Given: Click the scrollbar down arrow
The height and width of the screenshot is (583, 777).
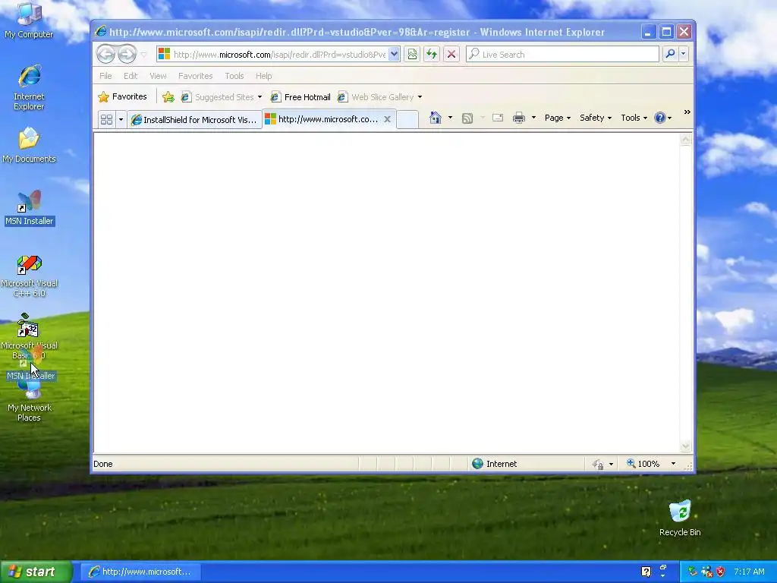Looking at the screenshot, I should 686,446.
